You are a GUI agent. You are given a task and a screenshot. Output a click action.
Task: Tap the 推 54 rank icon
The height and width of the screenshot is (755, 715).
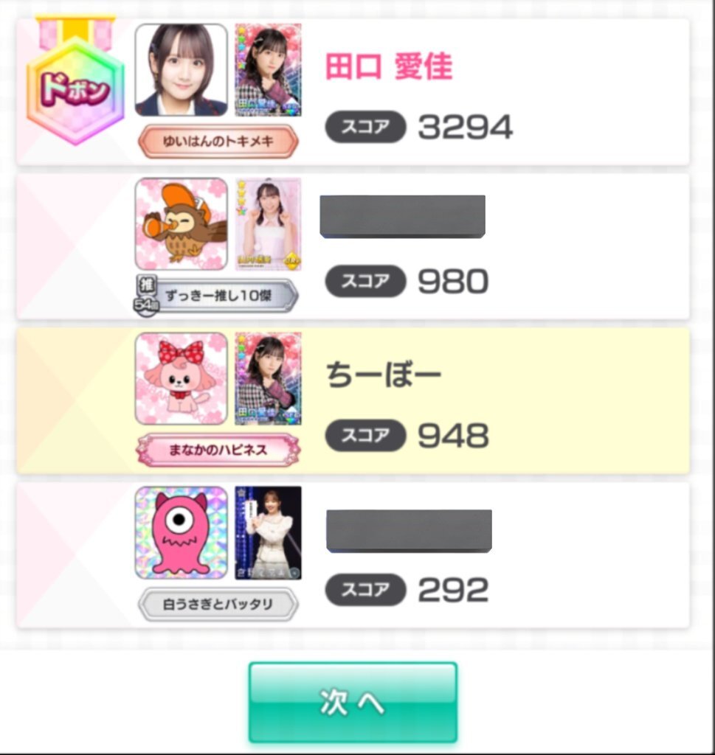[x=146, y=295]
